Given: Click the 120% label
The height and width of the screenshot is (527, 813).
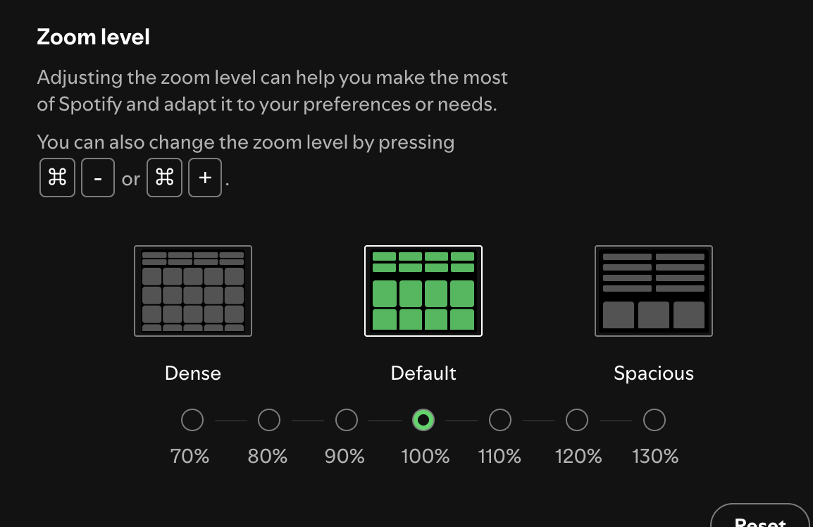Looking at the screenshot, I should click(x=578, y=457).
